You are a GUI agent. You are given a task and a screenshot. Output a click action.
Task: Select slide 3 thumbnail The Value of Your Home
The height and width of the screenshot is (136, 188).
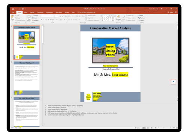(27, 112)
